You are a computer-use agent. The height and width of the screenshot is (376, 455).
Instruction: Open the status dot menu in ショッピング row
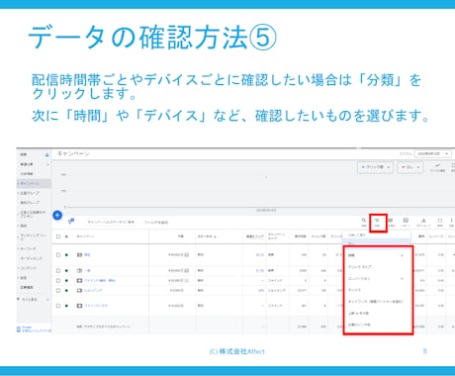(66, 291)
